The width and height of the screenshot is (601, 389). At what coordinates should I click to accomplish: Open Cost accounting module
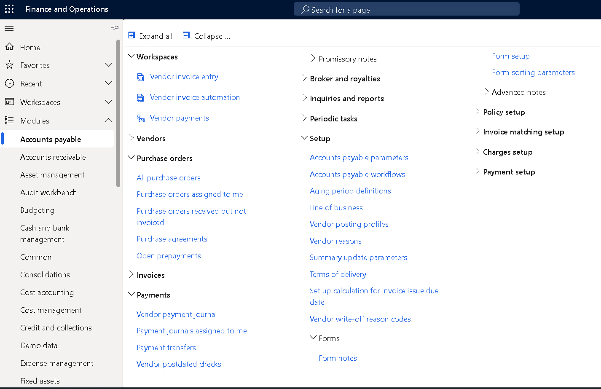click(x=47, y=292)
